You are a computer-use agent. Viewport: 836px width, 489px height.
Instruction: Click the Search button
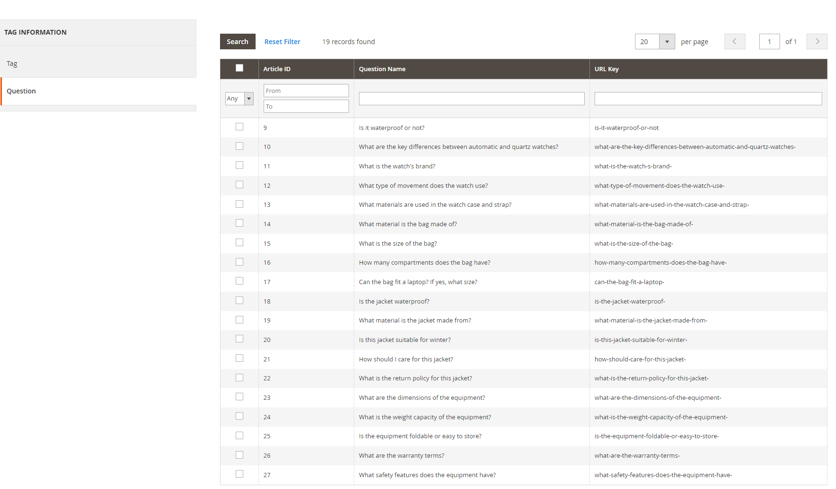[x=238, y=42]
